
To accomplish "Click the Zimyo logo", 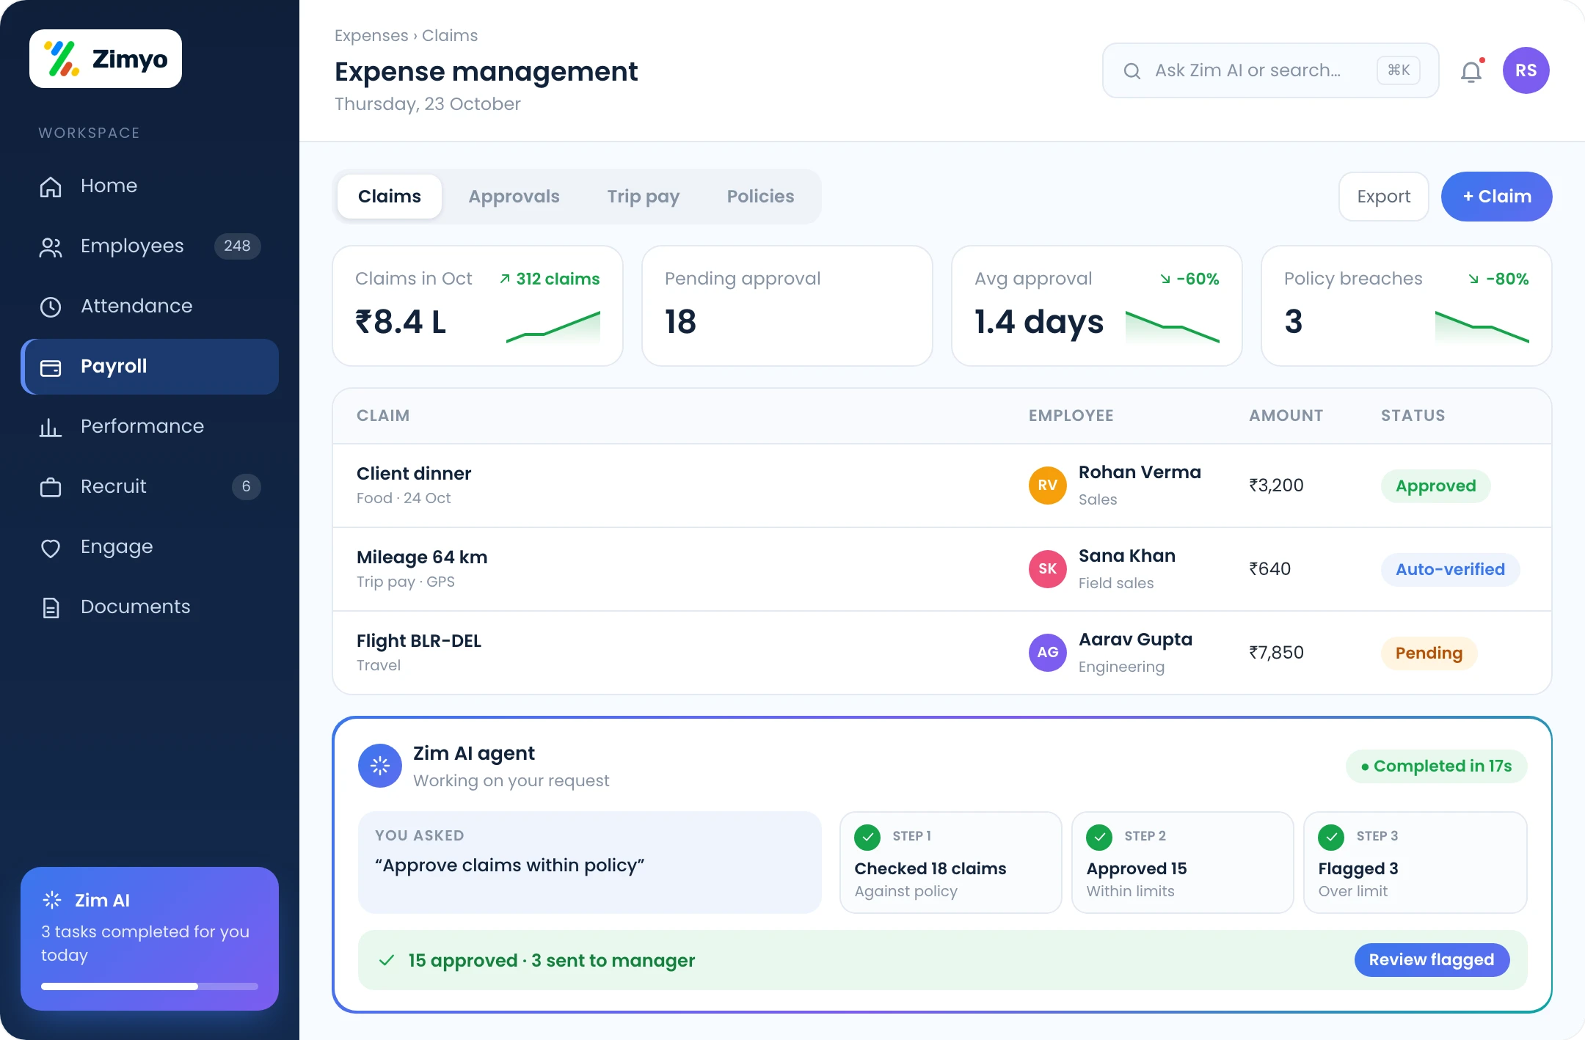I will click(106, 59).
